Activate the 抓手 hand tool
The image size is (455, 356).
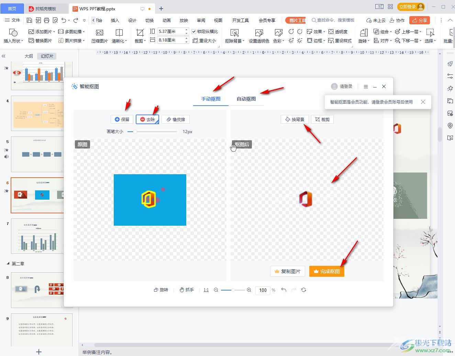(x=187, y=290)
